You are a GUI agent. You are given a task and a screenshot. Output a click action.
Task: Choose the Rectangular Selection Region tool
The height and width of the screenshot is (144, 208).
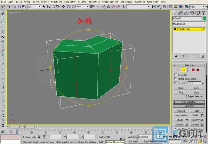coord(53,7)
